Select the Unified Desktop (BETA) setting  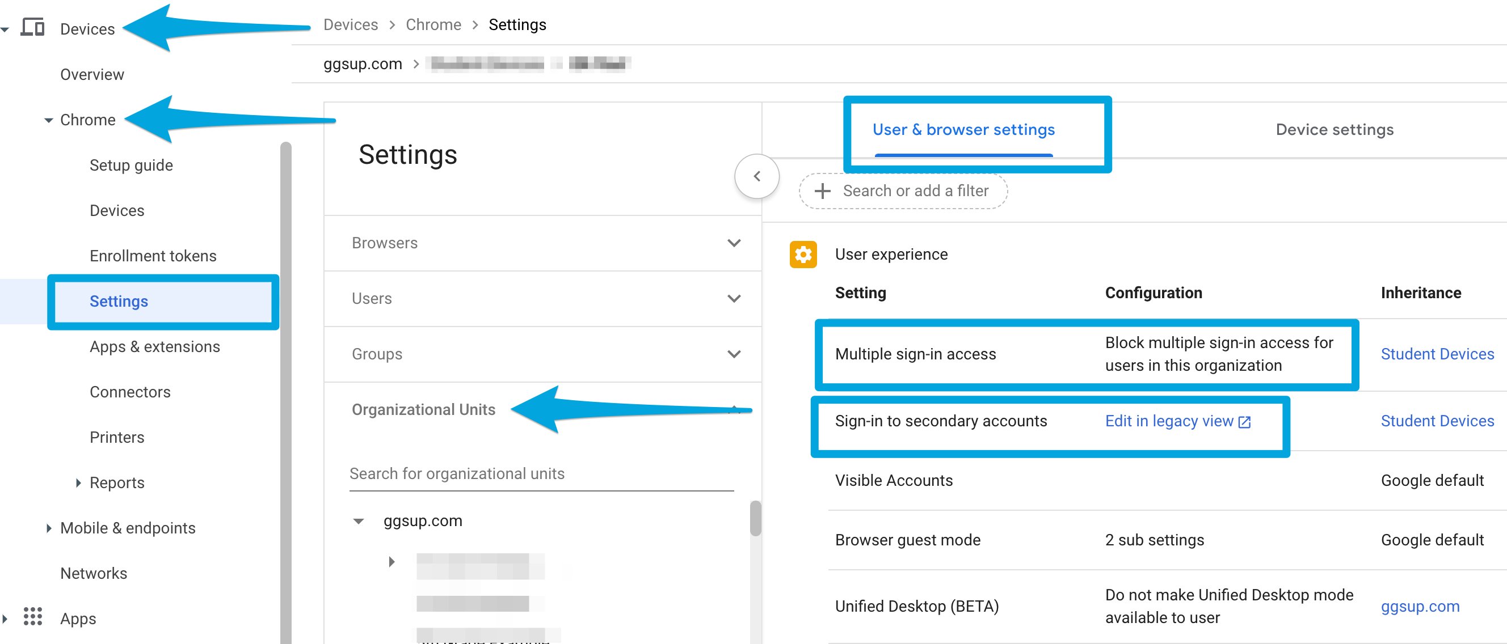click(917, 607)
